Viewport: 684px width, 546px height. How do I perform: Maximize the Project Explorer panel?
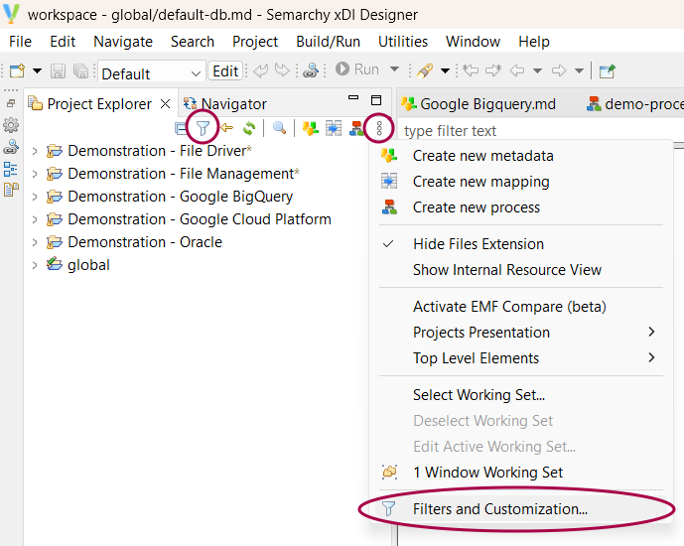click(x=376, y=100)
